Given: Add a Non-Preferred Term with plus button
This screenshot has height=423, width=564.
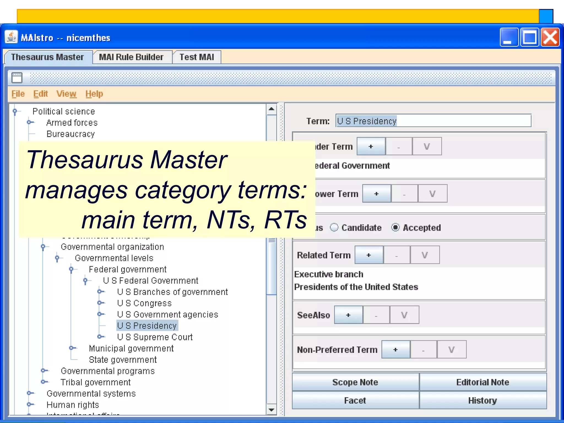Looking at the screenshot, I should click(396, 349).
